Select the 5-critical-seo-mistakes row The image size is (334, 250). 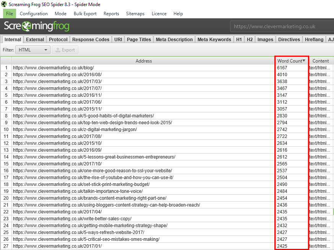tap(143, 239)
